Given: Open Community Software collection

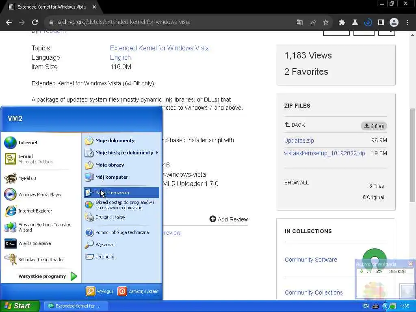Looking at the screenshot, I should [311, 260].
